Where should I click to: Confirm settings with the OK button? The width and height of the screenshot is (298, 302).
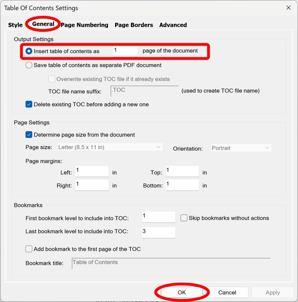182,292
